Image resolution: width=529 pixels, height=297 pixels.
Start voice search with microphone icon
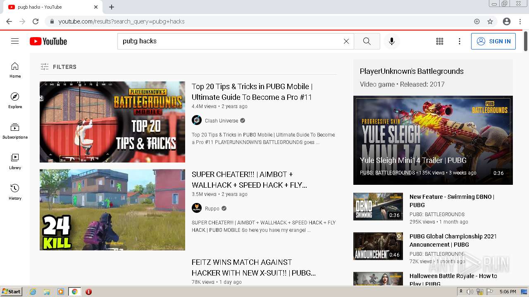(392, 41)
